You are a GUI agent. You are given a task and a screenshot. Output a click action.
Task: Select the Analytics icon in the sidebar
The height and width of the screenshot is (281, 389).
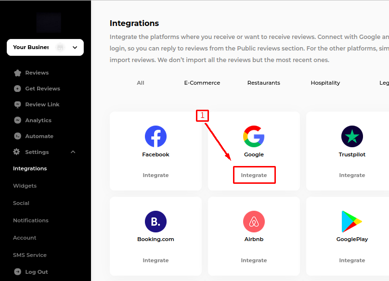pyautogui.click(x=18, y=120)
